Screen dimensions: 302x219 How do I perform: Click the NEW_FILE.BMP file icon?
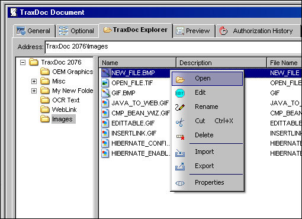[105, 73]
